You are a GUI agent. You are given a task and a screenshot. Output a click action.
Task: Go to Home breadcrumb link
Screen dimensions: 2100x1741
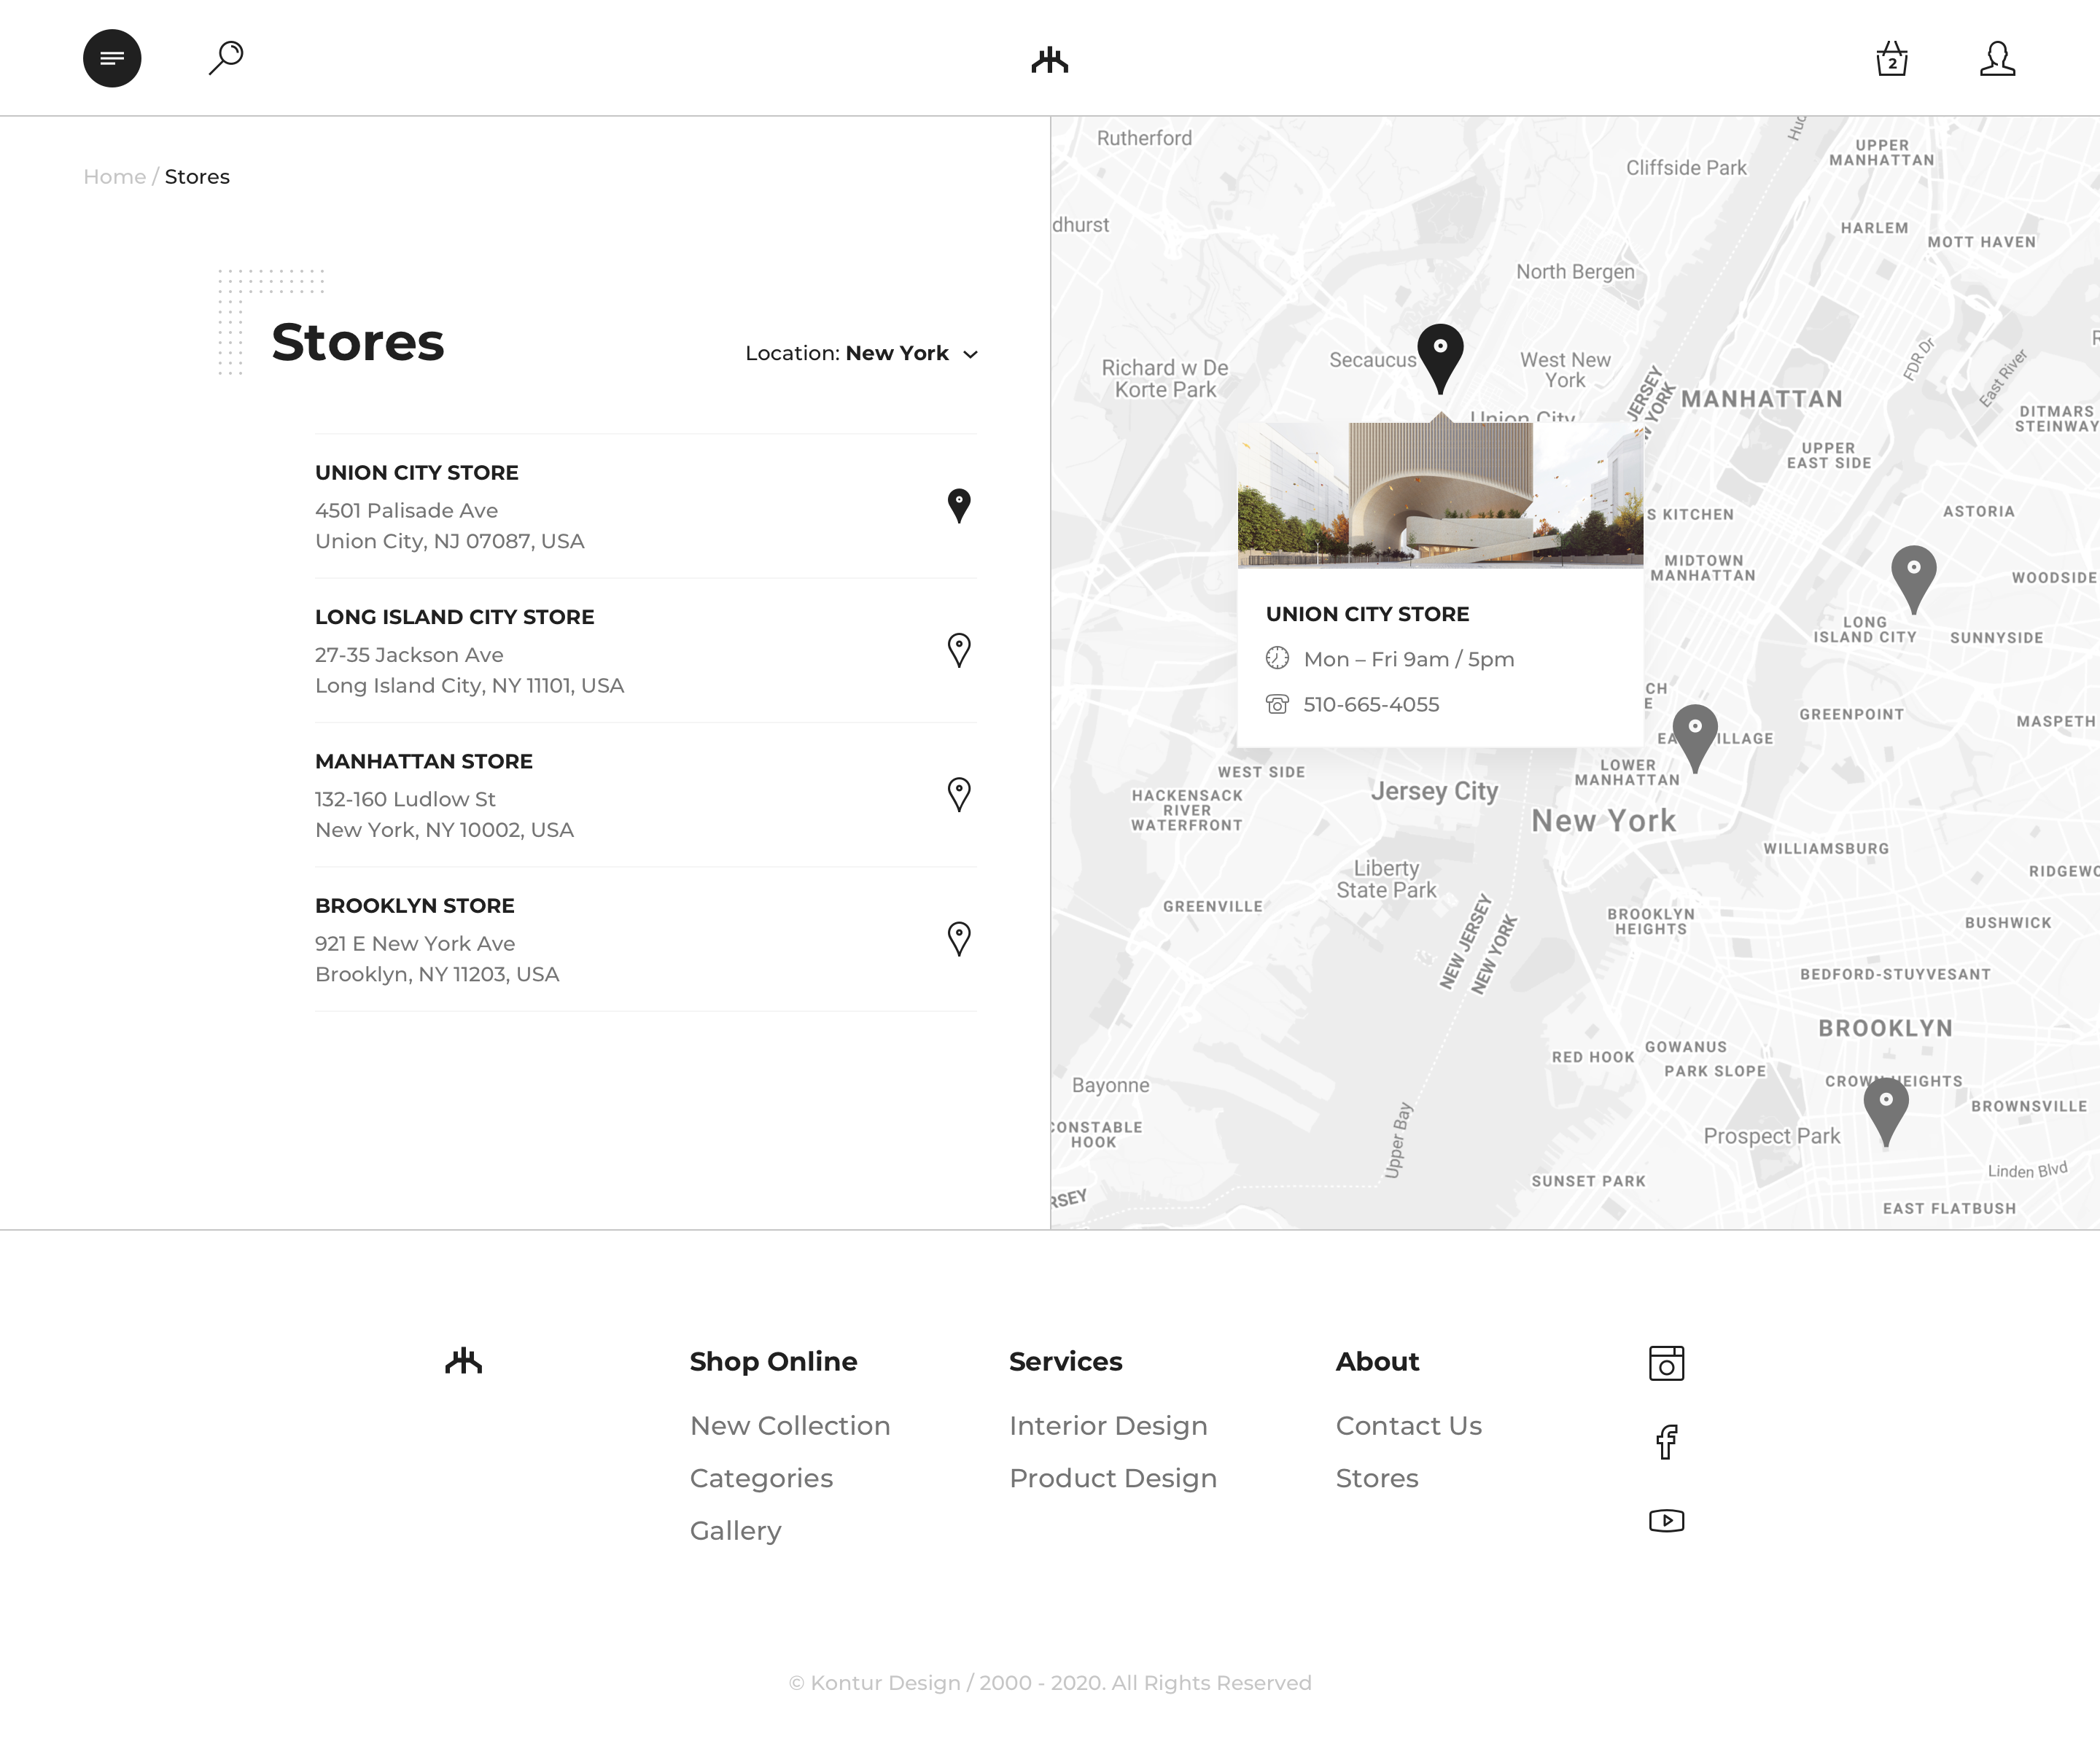click(x=114, y=177)
